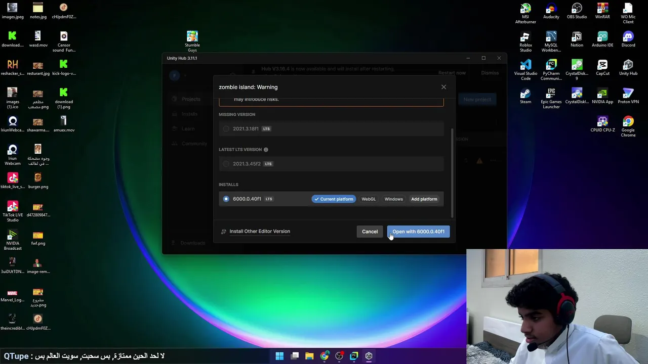Click Open with 6000.0.40f1 button
Screen dimensions: 648x364
(418, 232)
